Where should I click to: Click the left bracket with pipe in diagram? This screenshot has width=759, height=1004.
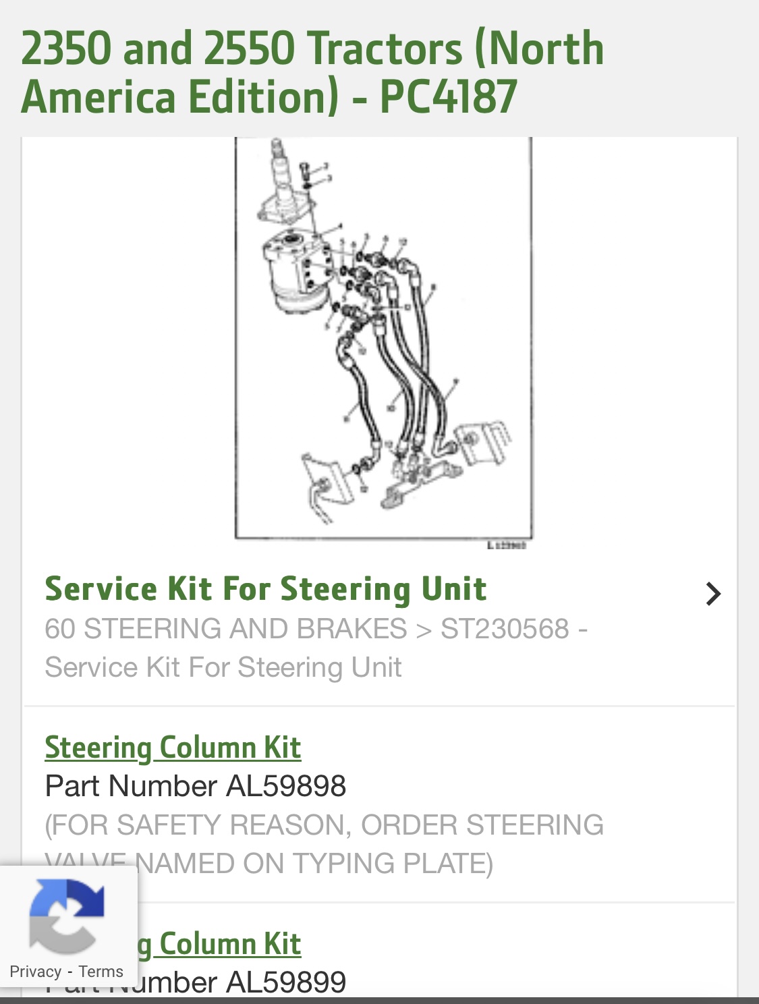pyautogui.click(x=327, y=487)
